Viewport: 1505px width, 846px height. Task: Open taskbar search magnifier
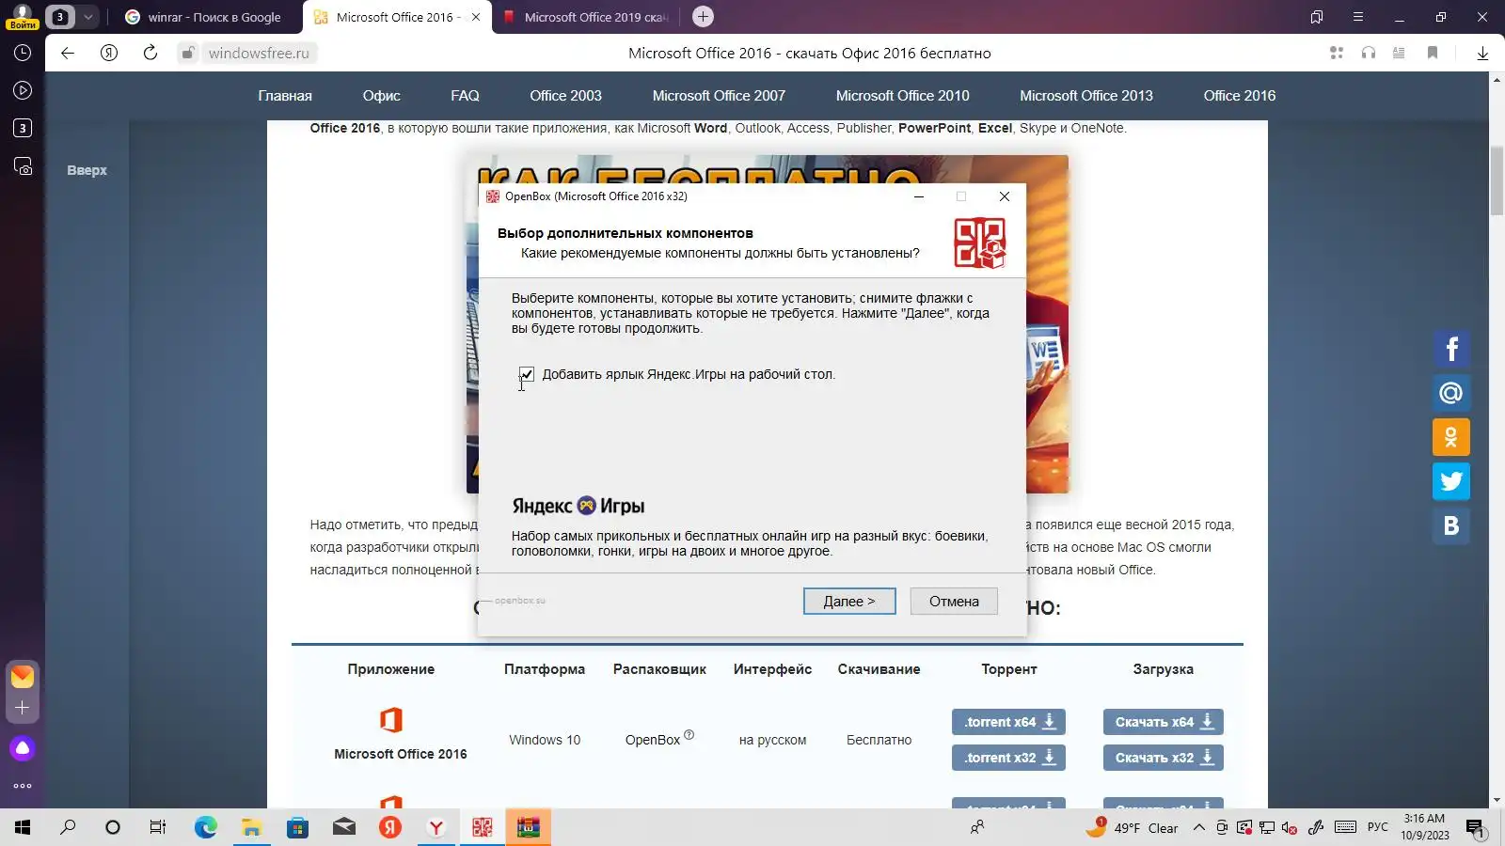click(68, 827)
